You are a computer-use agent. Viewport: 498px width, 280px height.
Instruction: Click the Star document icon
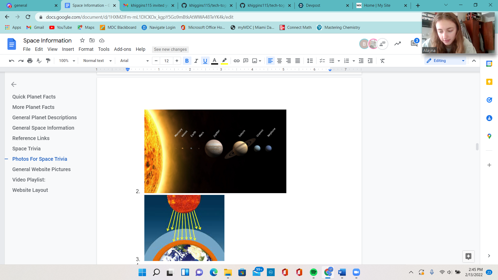point(82,40)
